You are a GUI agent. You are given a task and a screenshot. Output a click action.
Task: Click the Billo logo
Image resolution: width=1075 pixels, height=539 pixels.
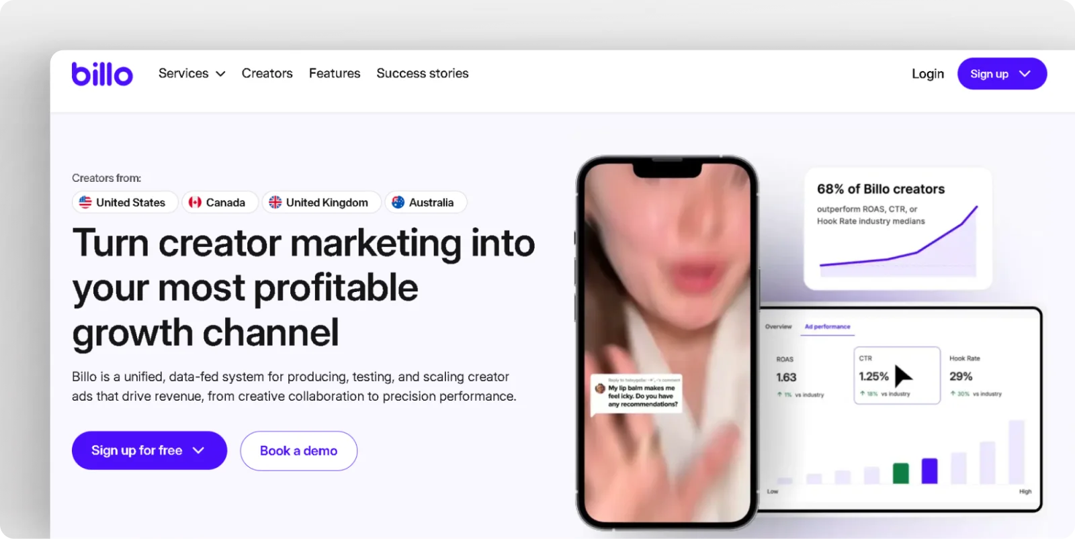pos(102,74)
